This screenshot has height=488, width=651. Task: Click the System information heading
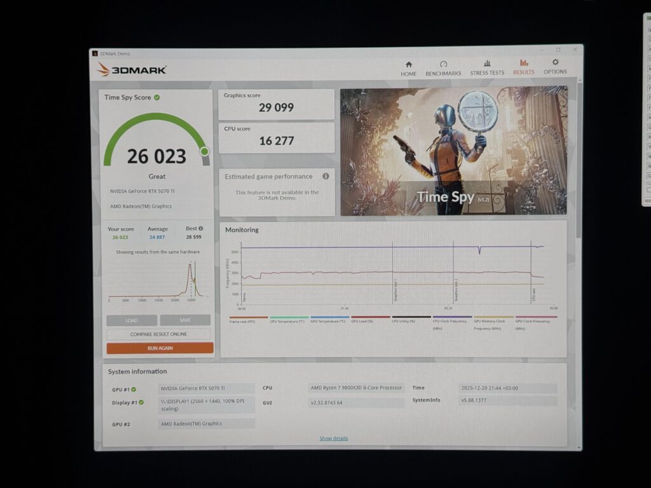tap(137, 371)
